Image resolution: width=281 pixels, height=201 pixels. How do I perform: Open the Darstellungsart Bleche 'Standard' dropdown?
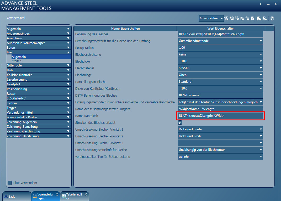[220, 82]
